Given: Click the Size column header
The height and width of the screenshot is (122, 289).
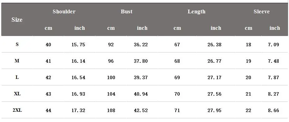Looking at the screenshot, I should point(17,20).
